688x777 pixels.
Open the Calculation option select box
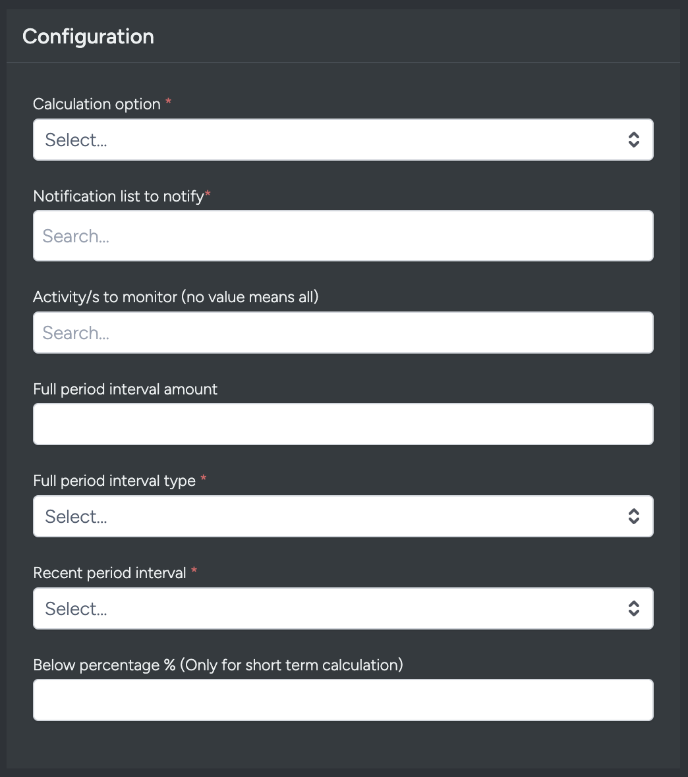(x=330, y=140)
